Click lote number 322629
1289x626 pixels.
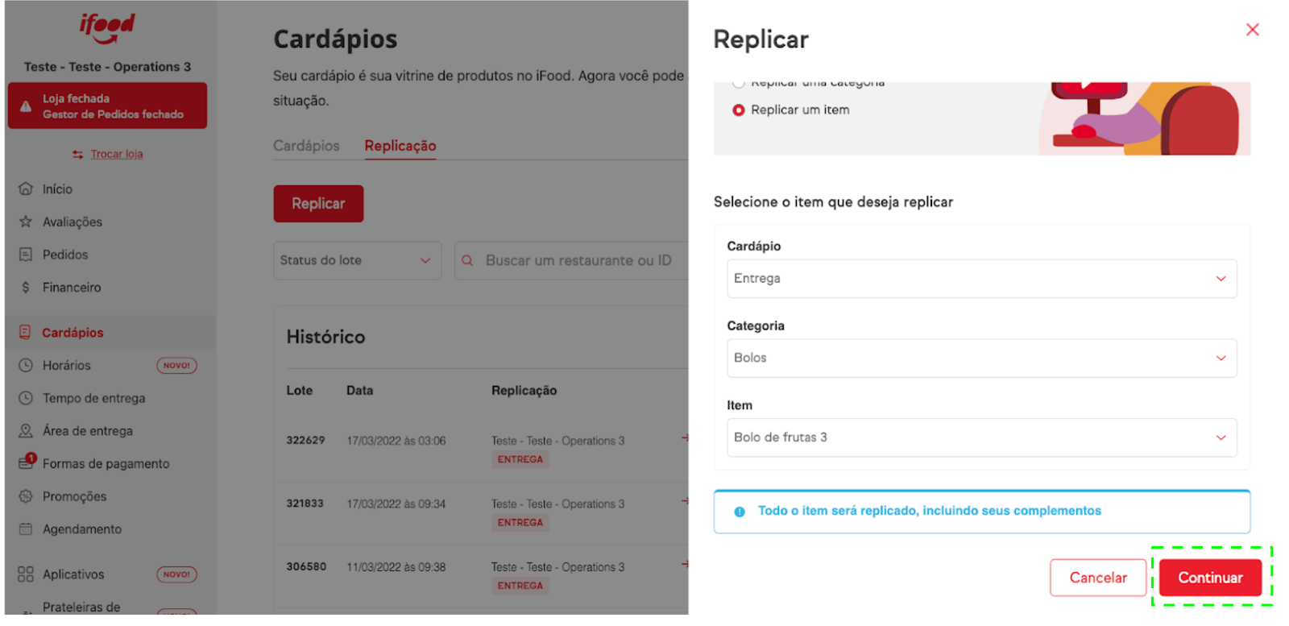(305, 441)
